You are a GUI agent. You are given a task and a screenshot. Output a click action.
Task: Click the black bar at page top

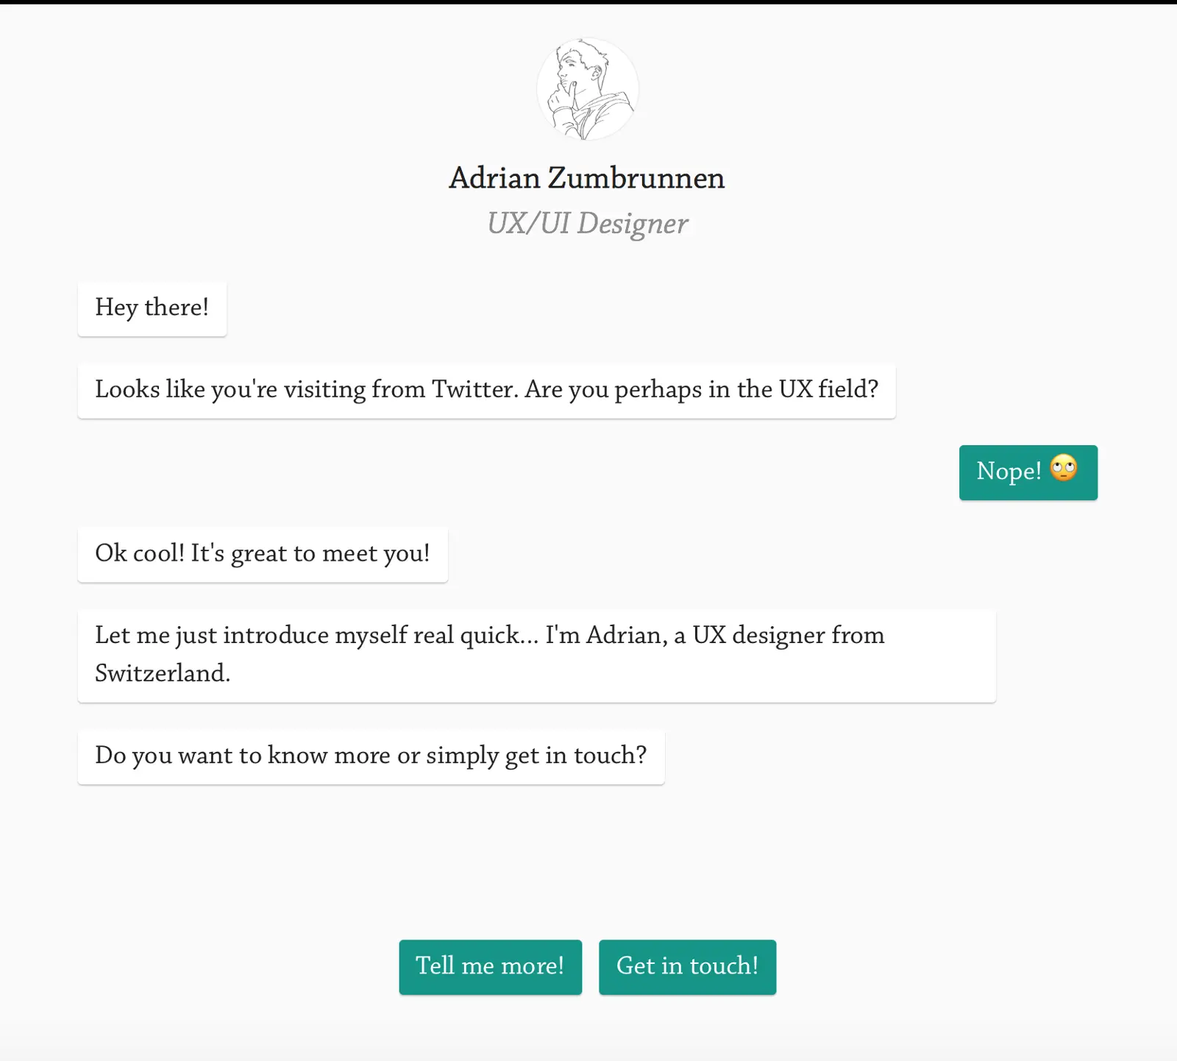[x=588, y=2]
